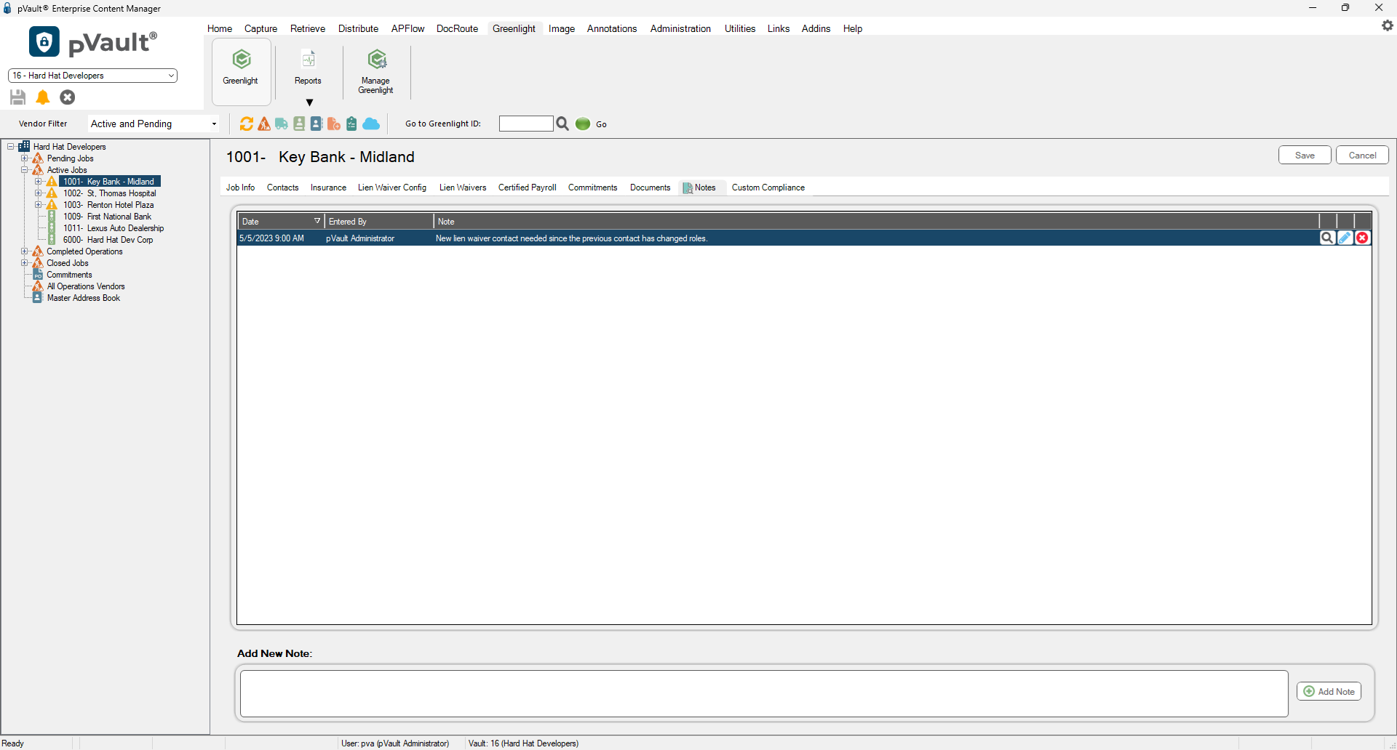This screenshot has width=1397, height=750.
Task: Click the teal clipboard checklist toolbar icon
Action: coord(351,124)
